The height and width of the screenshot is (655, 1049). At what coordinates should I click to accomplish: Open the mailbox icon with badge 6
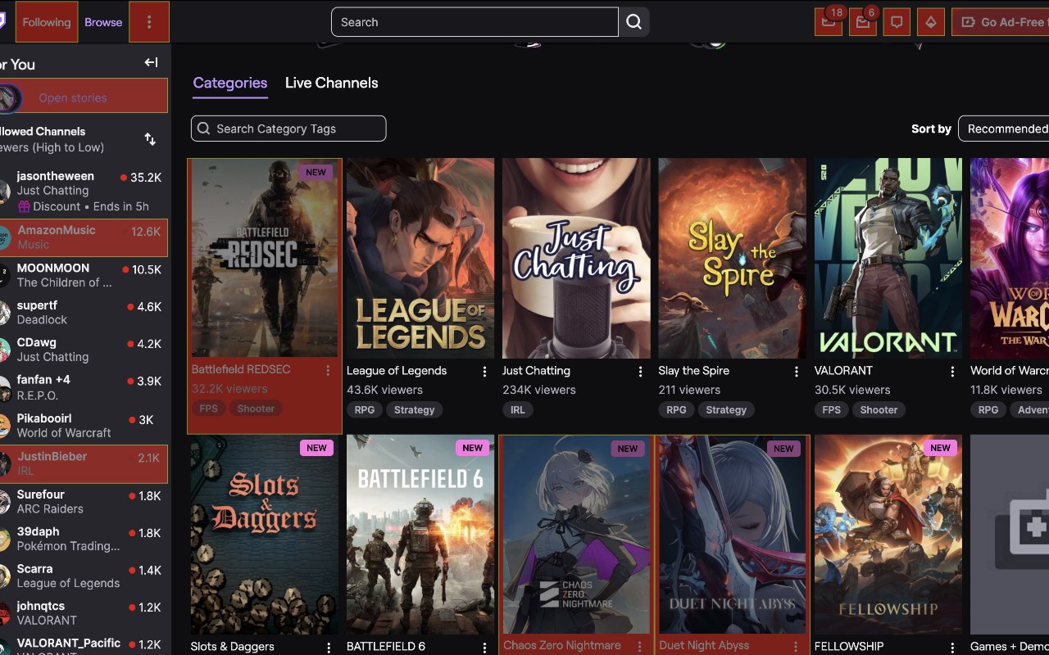point(863,22)
